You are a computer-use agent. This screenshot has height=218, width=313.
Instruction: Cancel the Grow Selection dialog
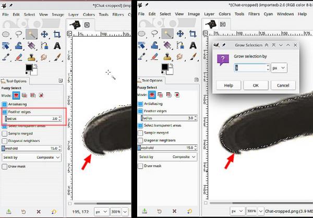point(283,86)
